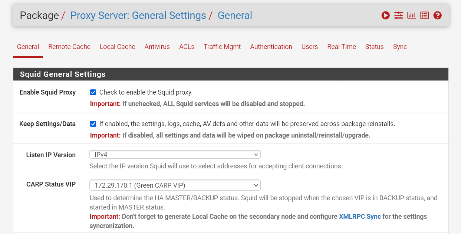Image resolution: width=461 pixels, height=234 pixels.
Task: View the Real Time tab
Action: click(x=341, y=47)
